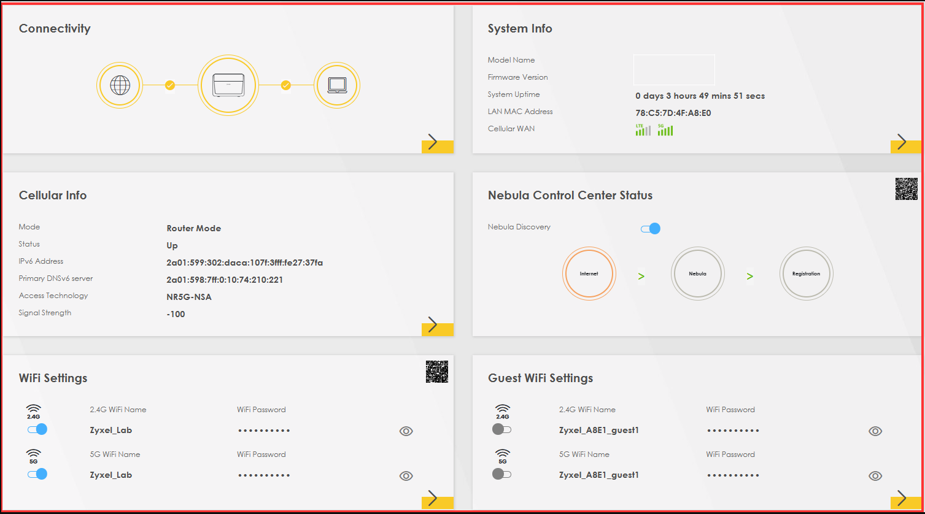The height and width of the screenshot is (514, 925).
Task: Click the IPv6 address value
Action: (245, 263)
